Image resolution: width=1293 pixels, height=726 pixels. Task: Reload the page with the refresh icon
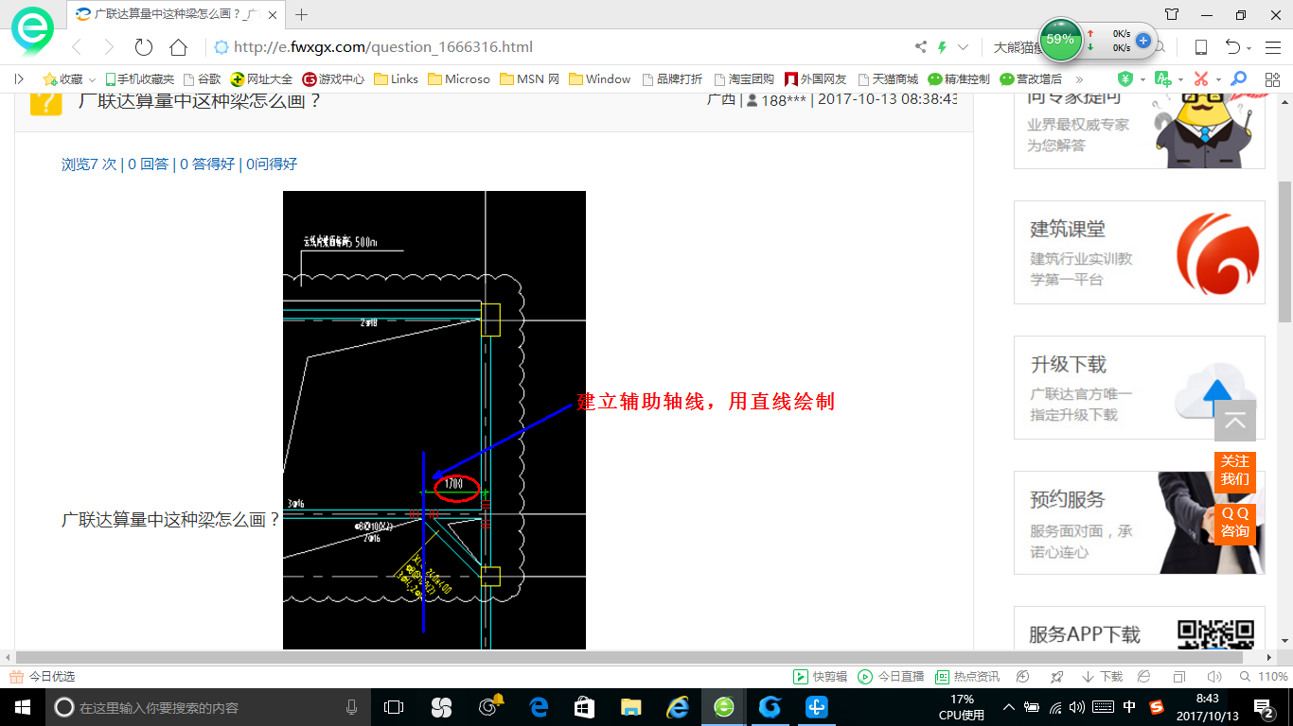coord(144,47)
